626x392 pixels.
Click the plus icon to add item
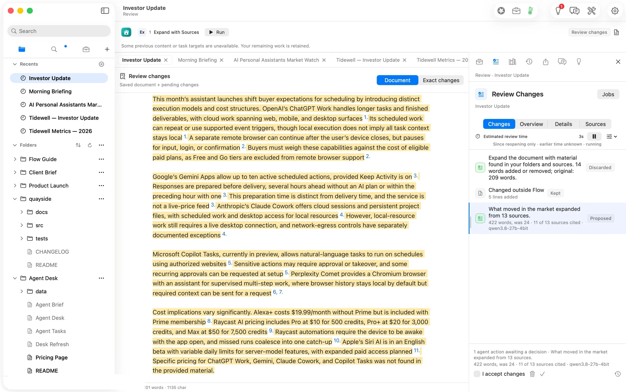[107, 49]
